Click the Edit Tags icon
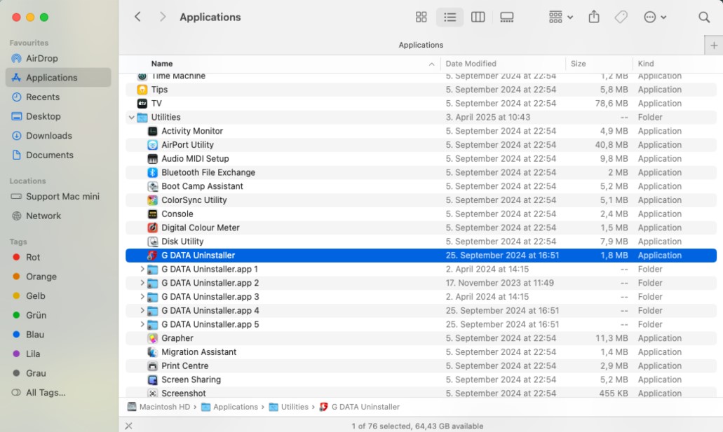This screenshot has width=723, height=432. coord(621,17)
